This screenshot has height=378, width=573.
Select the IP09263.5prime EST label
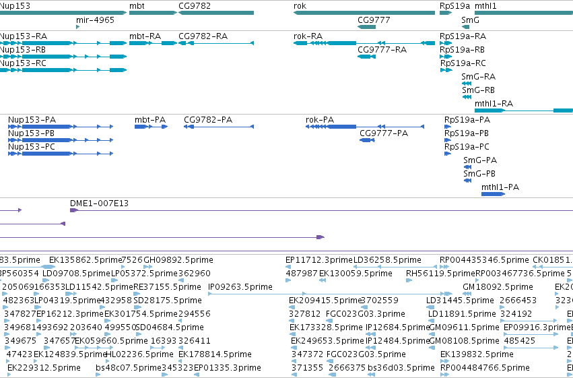tap(240, 287)
